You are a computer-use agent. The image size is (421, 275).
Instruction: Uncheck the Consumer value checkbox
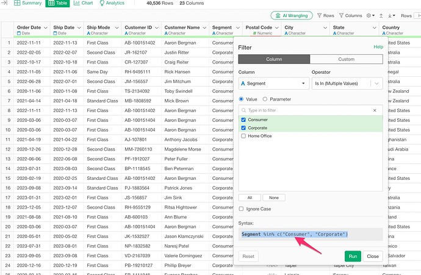(x=244, y=120)
